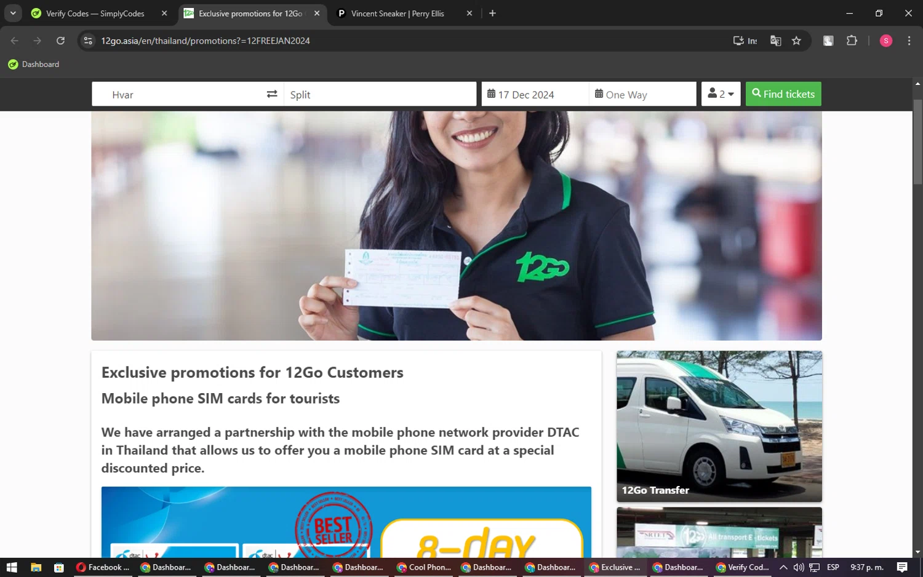The image size is (923, 577).
Task: Open the Chrome three-dot menu
Action: [909, 41]
